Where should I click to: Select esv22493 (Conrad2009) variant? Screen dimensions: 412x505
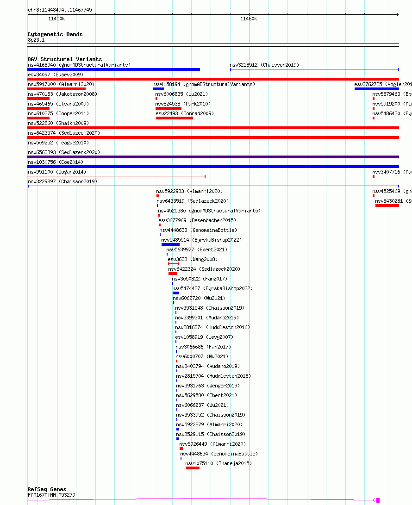[x=185, y=113]
